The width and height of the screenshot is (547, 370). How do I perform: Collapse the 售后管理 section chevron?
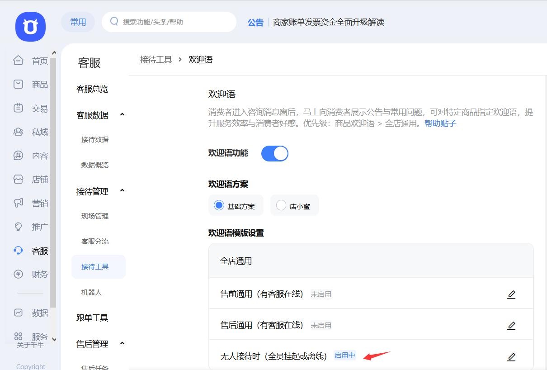[122, 344]
